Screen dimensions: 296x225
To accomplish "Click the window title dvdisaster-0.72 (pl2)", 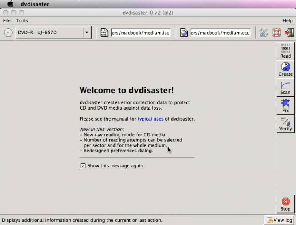I will tap(148, 13).
